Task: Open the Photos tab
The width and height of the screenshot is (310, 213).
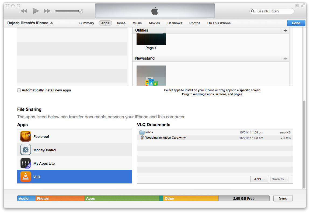Action: [195, 23]
